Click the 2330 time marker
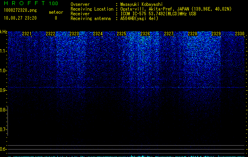Image resolution: width=248 pixels, height=157 pixels. [240, 34]
